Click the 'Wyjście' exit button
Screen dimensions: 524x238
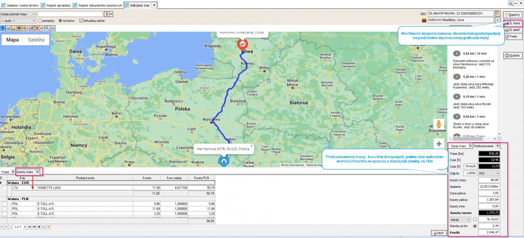[x=514, y=55]
